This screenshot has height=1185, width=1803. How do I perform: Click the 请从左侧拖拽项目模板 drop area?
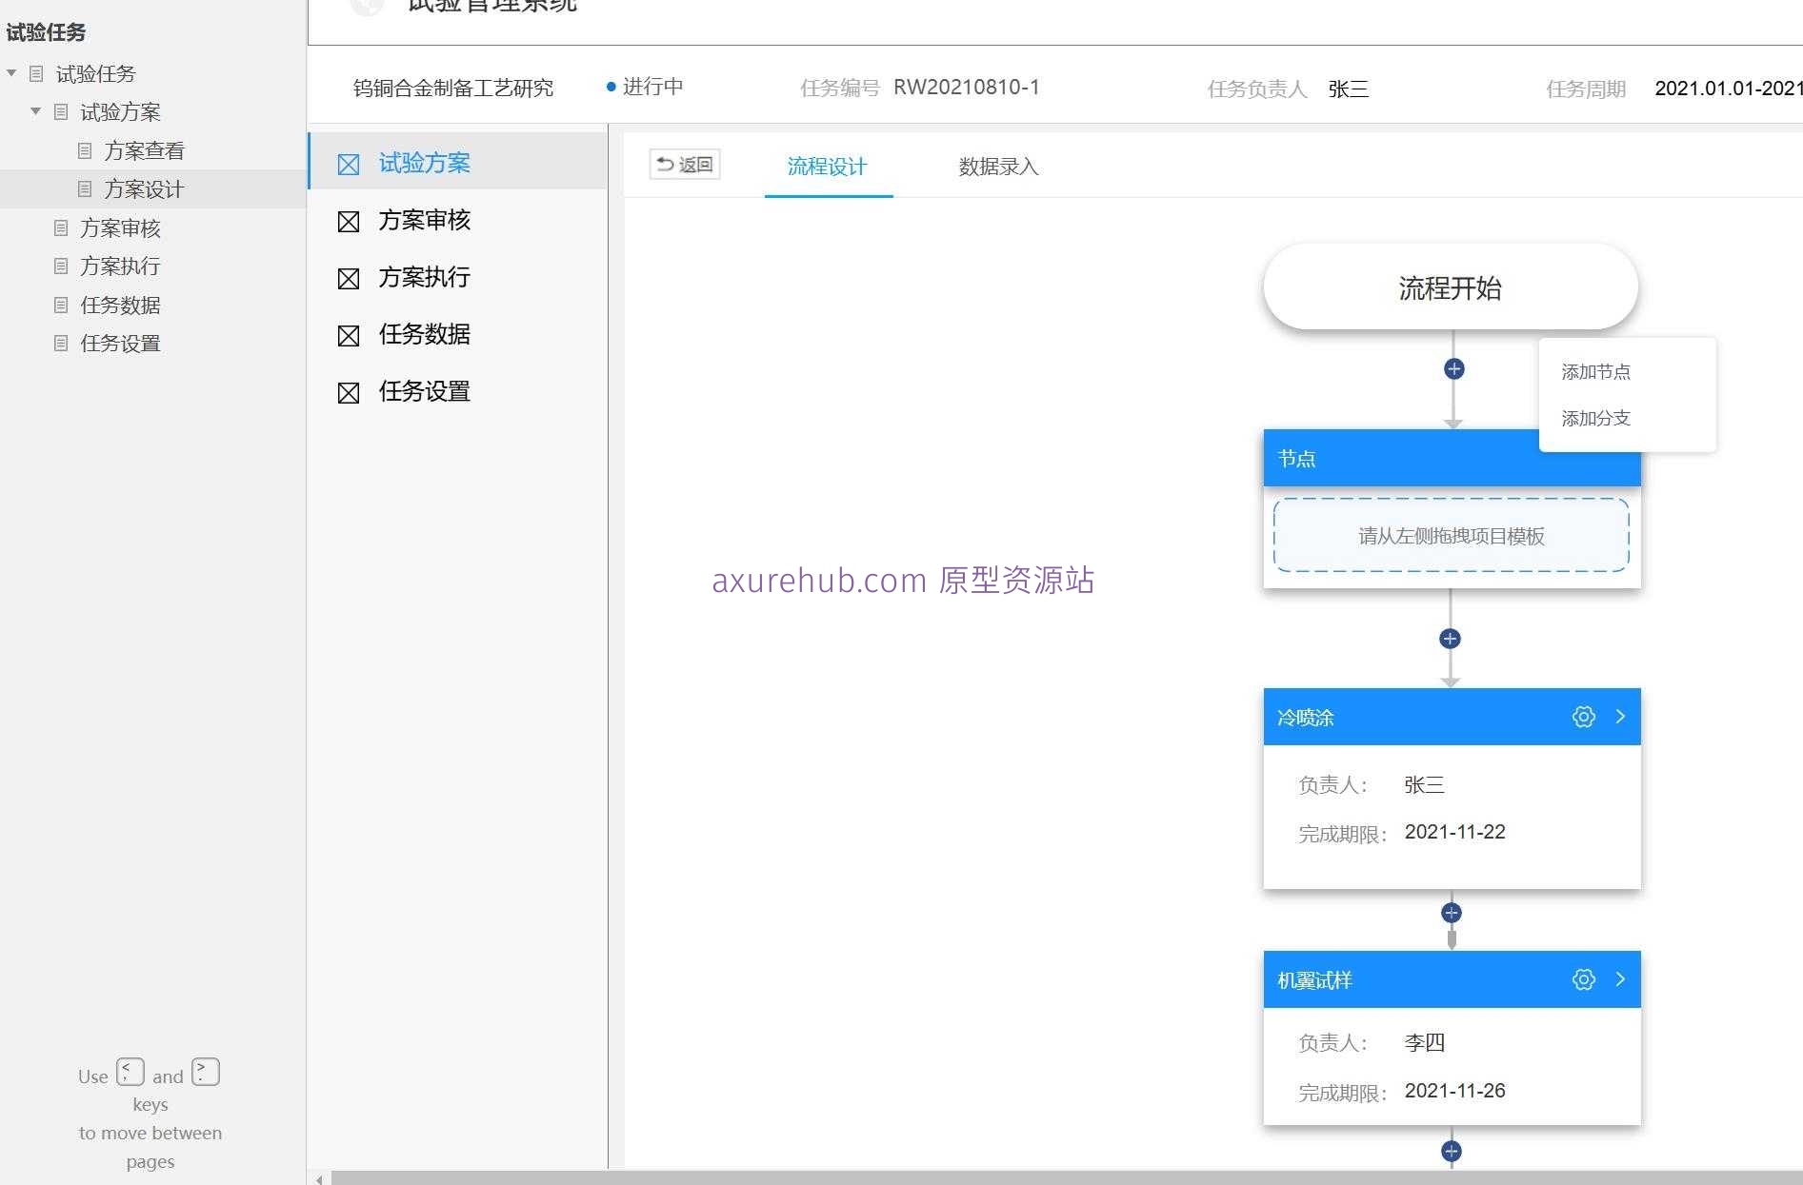(1451, 535)
